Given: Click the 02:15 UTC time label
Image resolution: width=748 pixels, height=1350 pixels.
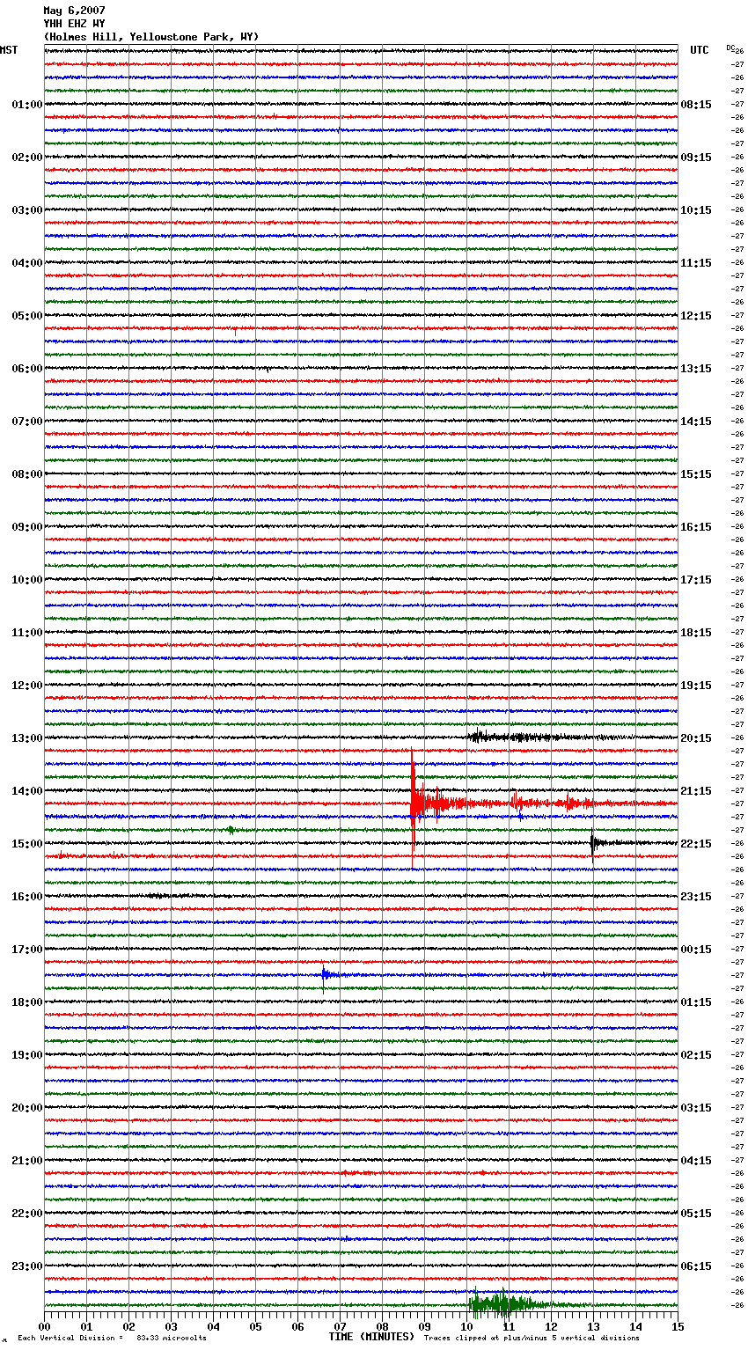Looking at the screenshot, I should (696, 1055).
